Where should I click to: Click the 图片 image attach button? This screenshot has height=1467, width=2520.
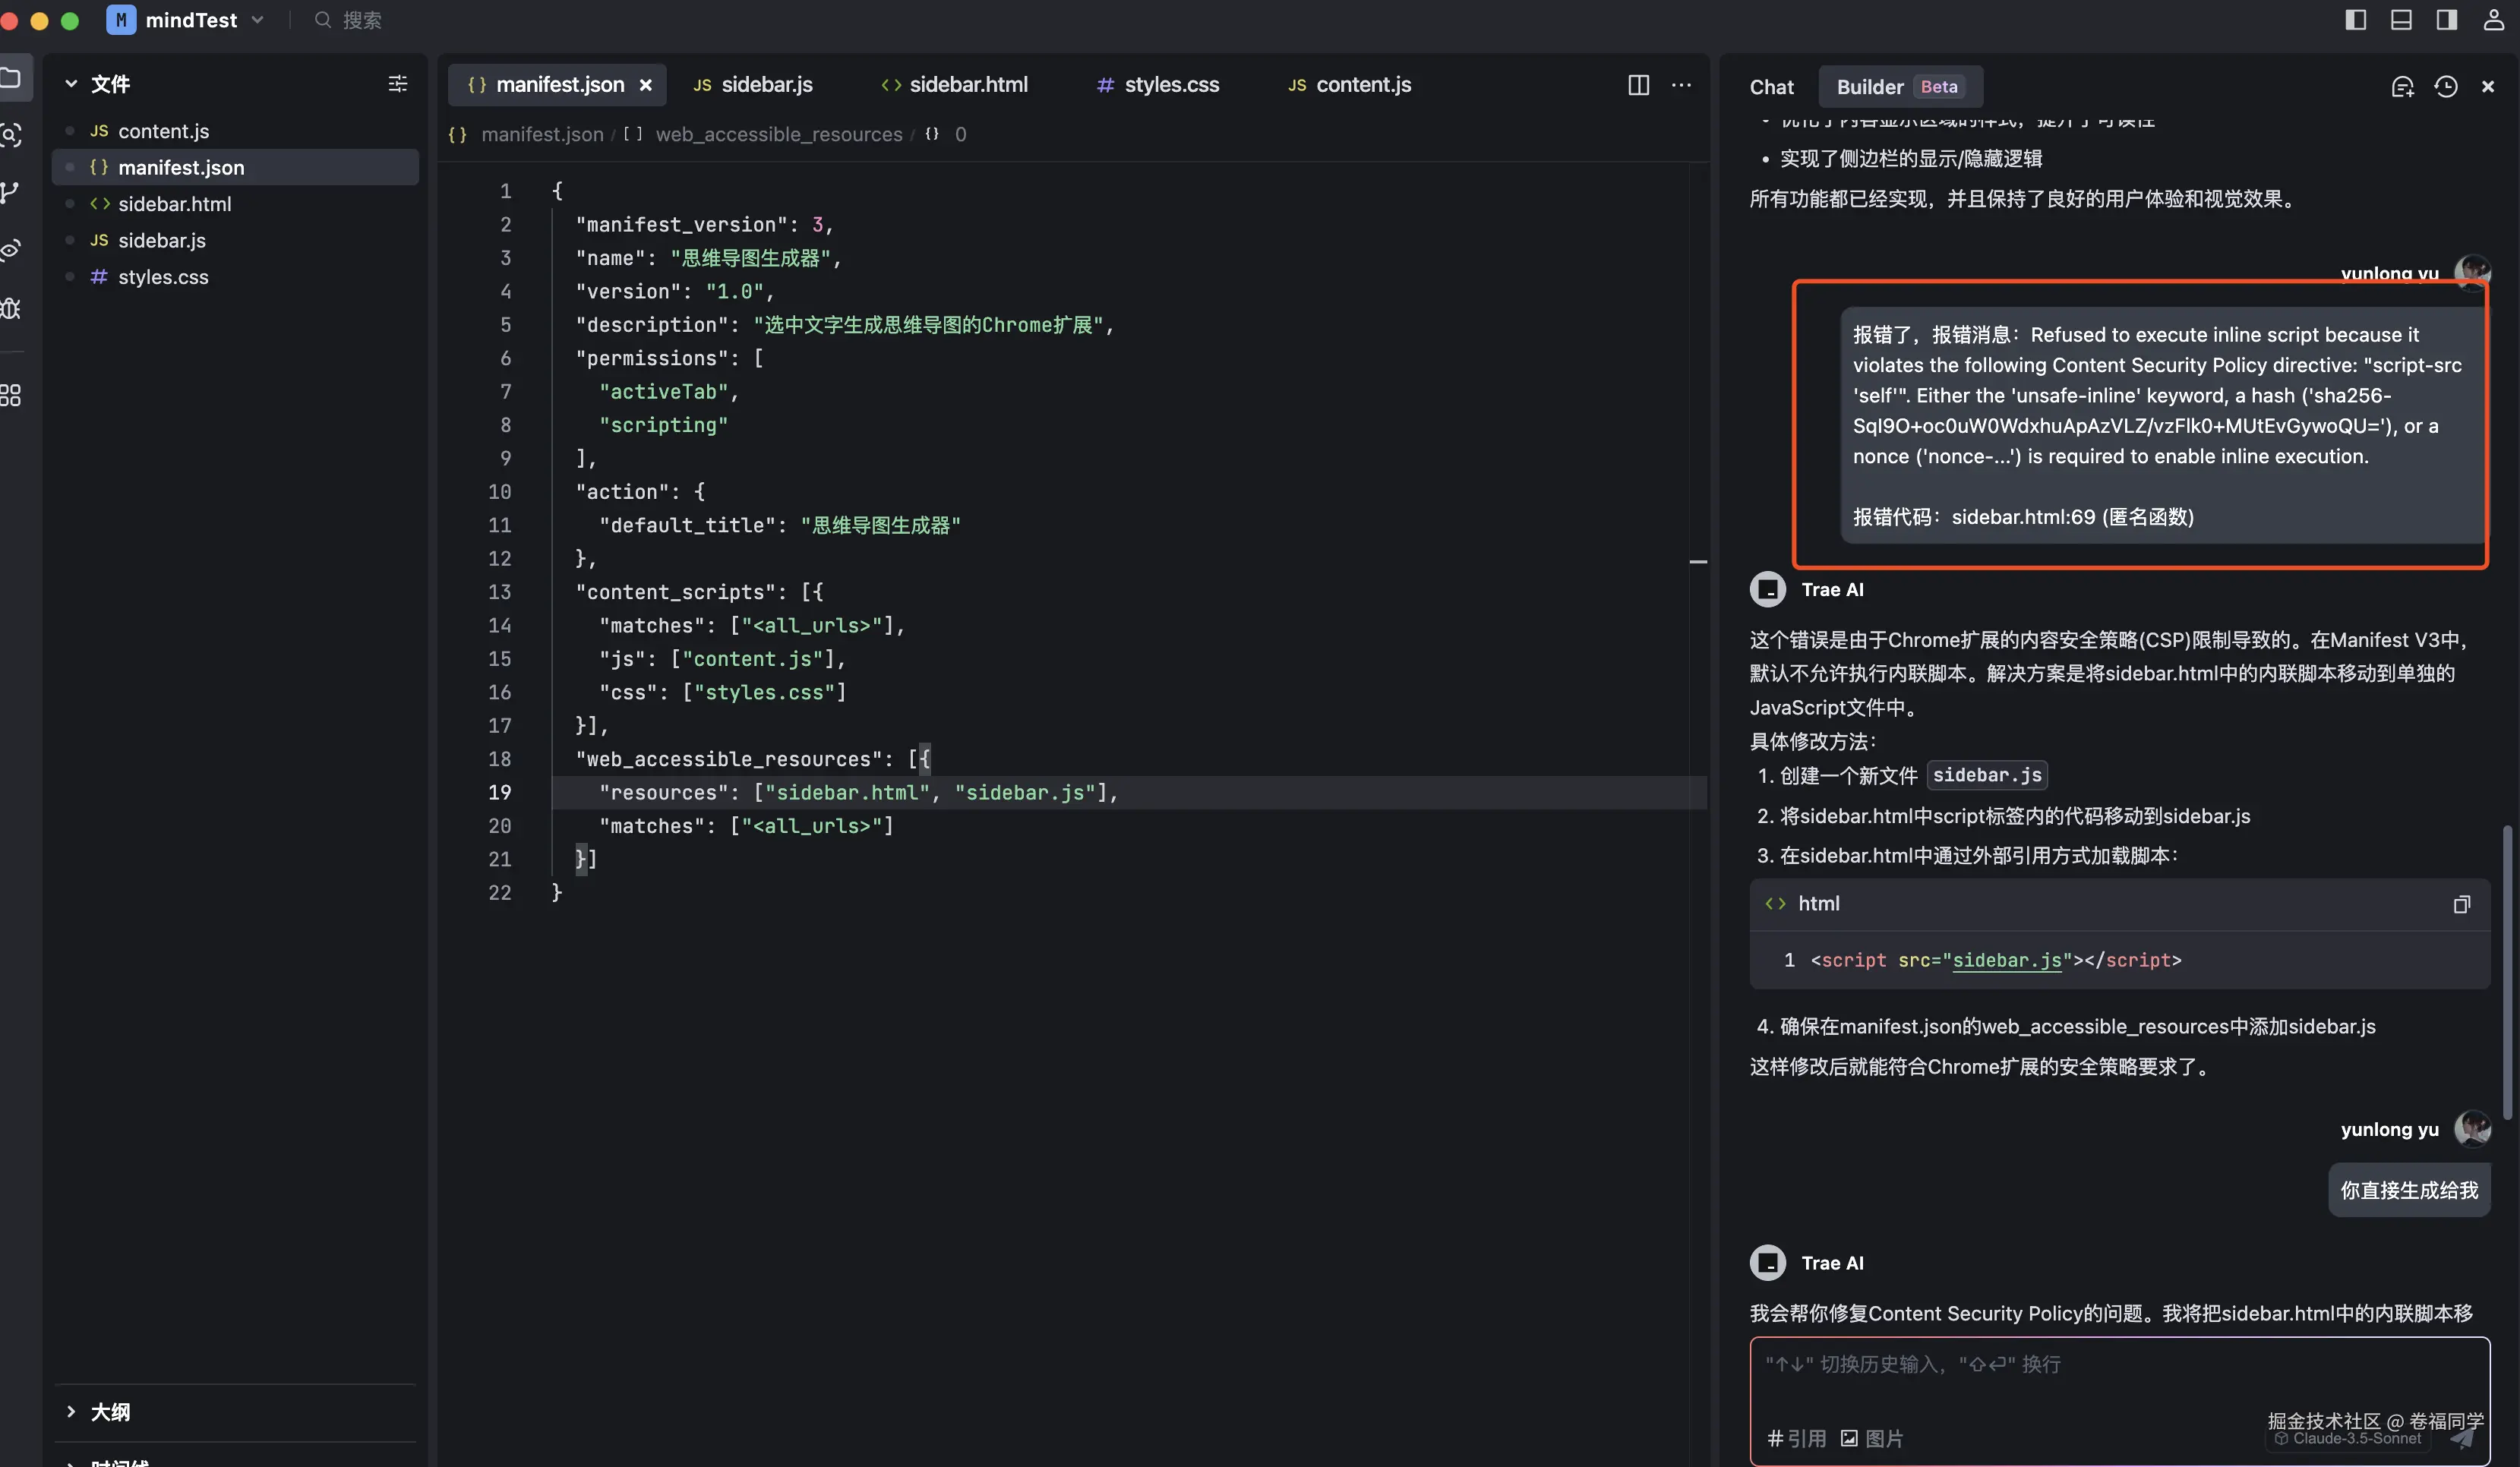click(1872, 1438)
